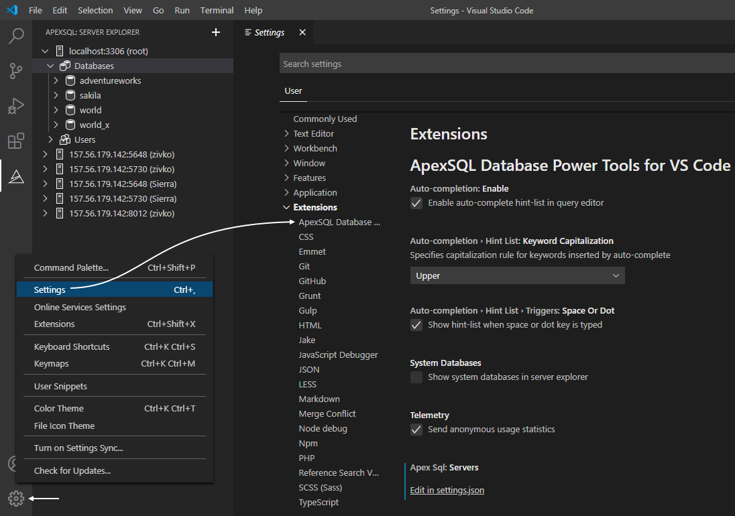Click the Search settings field
The width and height of the screenshot is (735, 516).
click(507, 64)
